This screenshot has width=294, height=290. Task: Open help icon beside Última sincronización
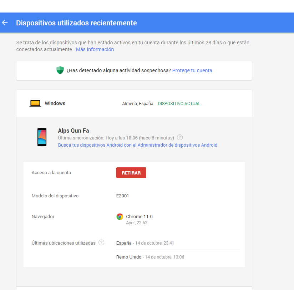[x=180, y=137]
